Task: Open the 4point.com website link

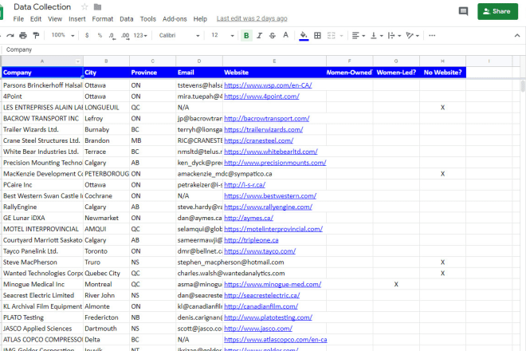Action: pyautogui.click(x=261, y=97)
